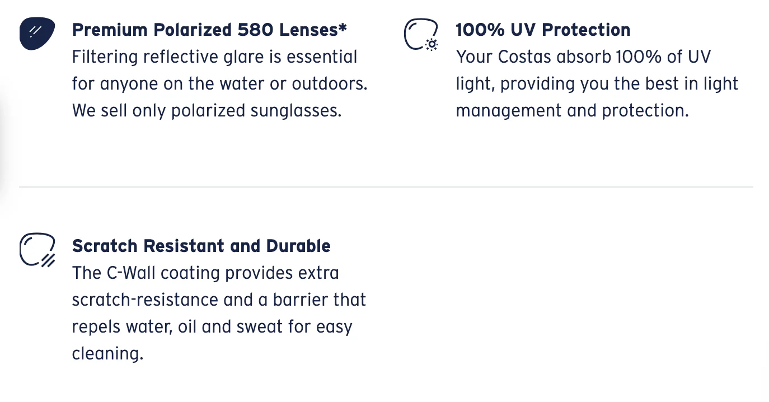Click the horizontal divider line between feature rows
This screenshot has height=402, width=769.
point(386,186)
